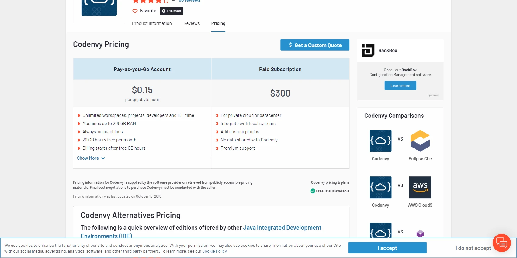Click the Codenvy Pricing heading
This screenshot has width=517, height=258.
(101, 44)
